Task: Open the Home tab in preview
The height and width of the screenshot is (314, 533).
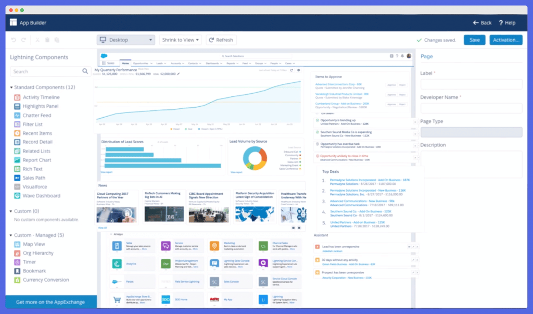Action: [125, 64]
